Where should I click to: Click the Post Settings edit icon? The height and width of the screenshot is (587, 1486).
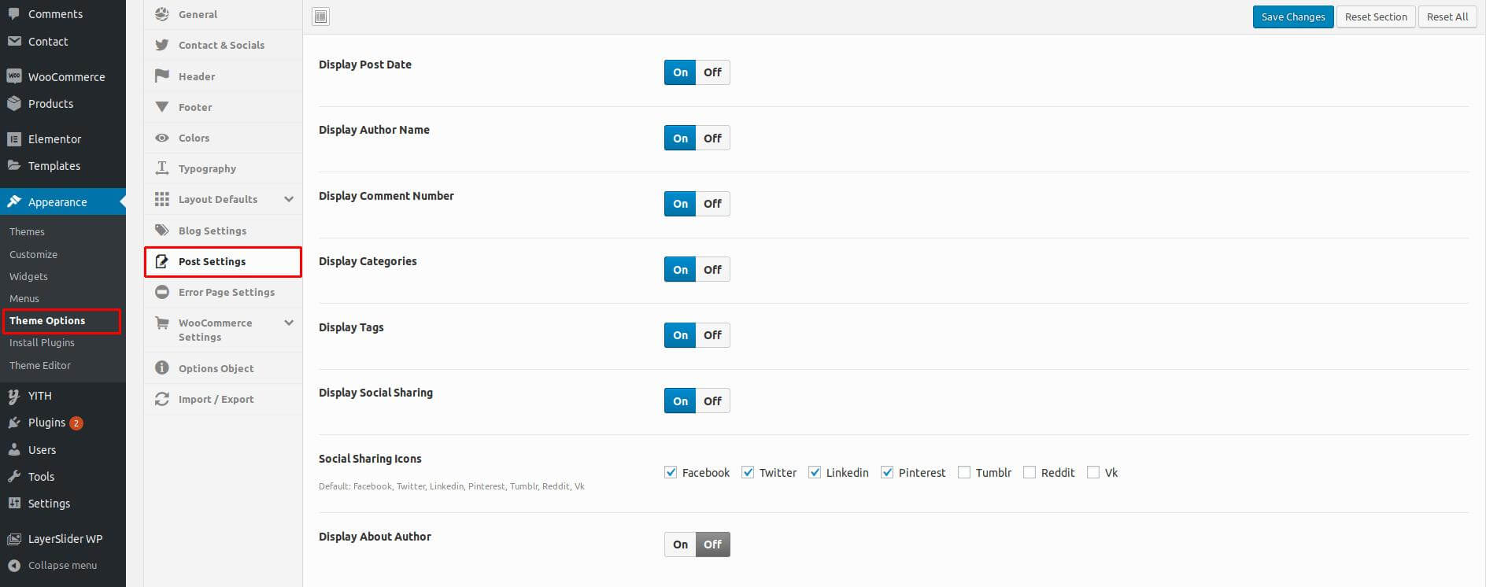pos(161,261)
